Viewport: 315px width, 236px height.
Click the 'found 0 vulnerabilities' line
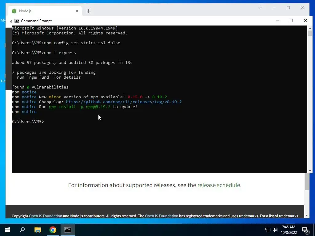pyautogui.click(x=40, y=87)
